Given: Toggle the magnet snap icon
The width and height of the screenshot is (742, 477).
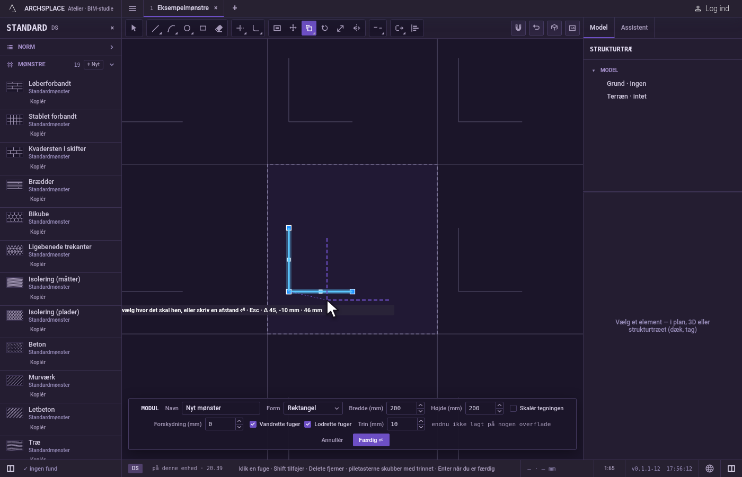Looking at the screenshot, I should 518,28.
